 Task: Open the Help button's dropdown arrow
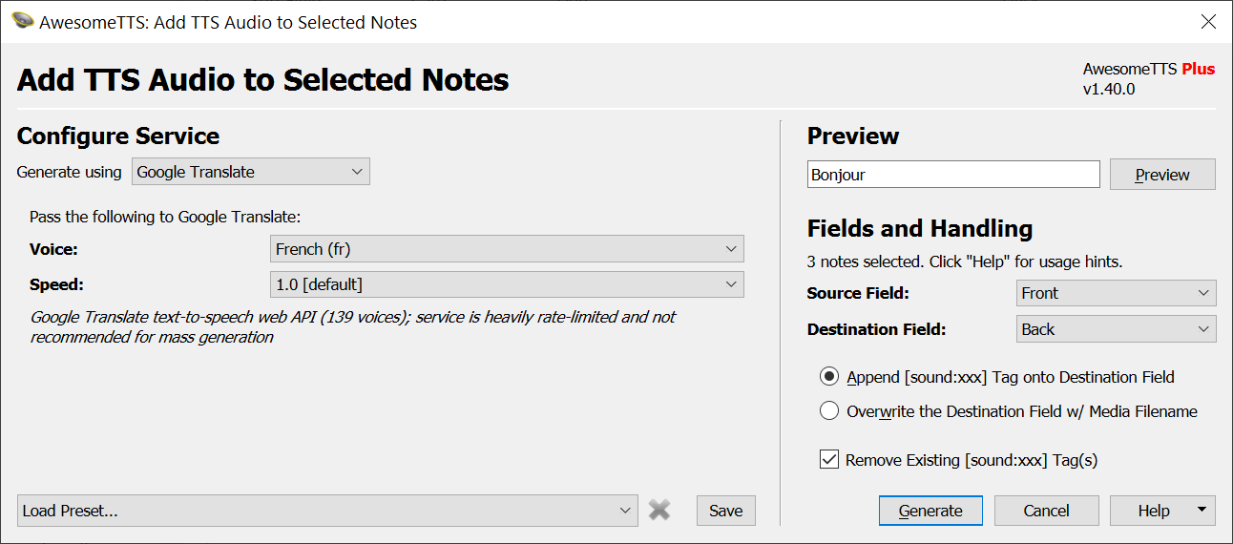pyautogui.click(x=1201, y=511)
